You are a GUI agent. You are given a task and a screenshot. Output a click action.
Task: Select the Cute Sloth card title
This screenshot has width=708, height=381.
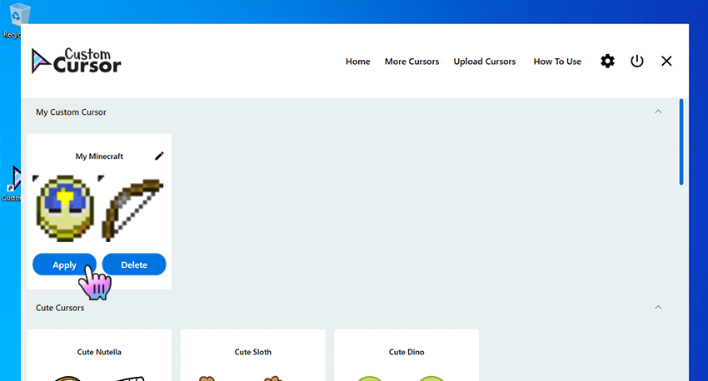click(253, 352)
